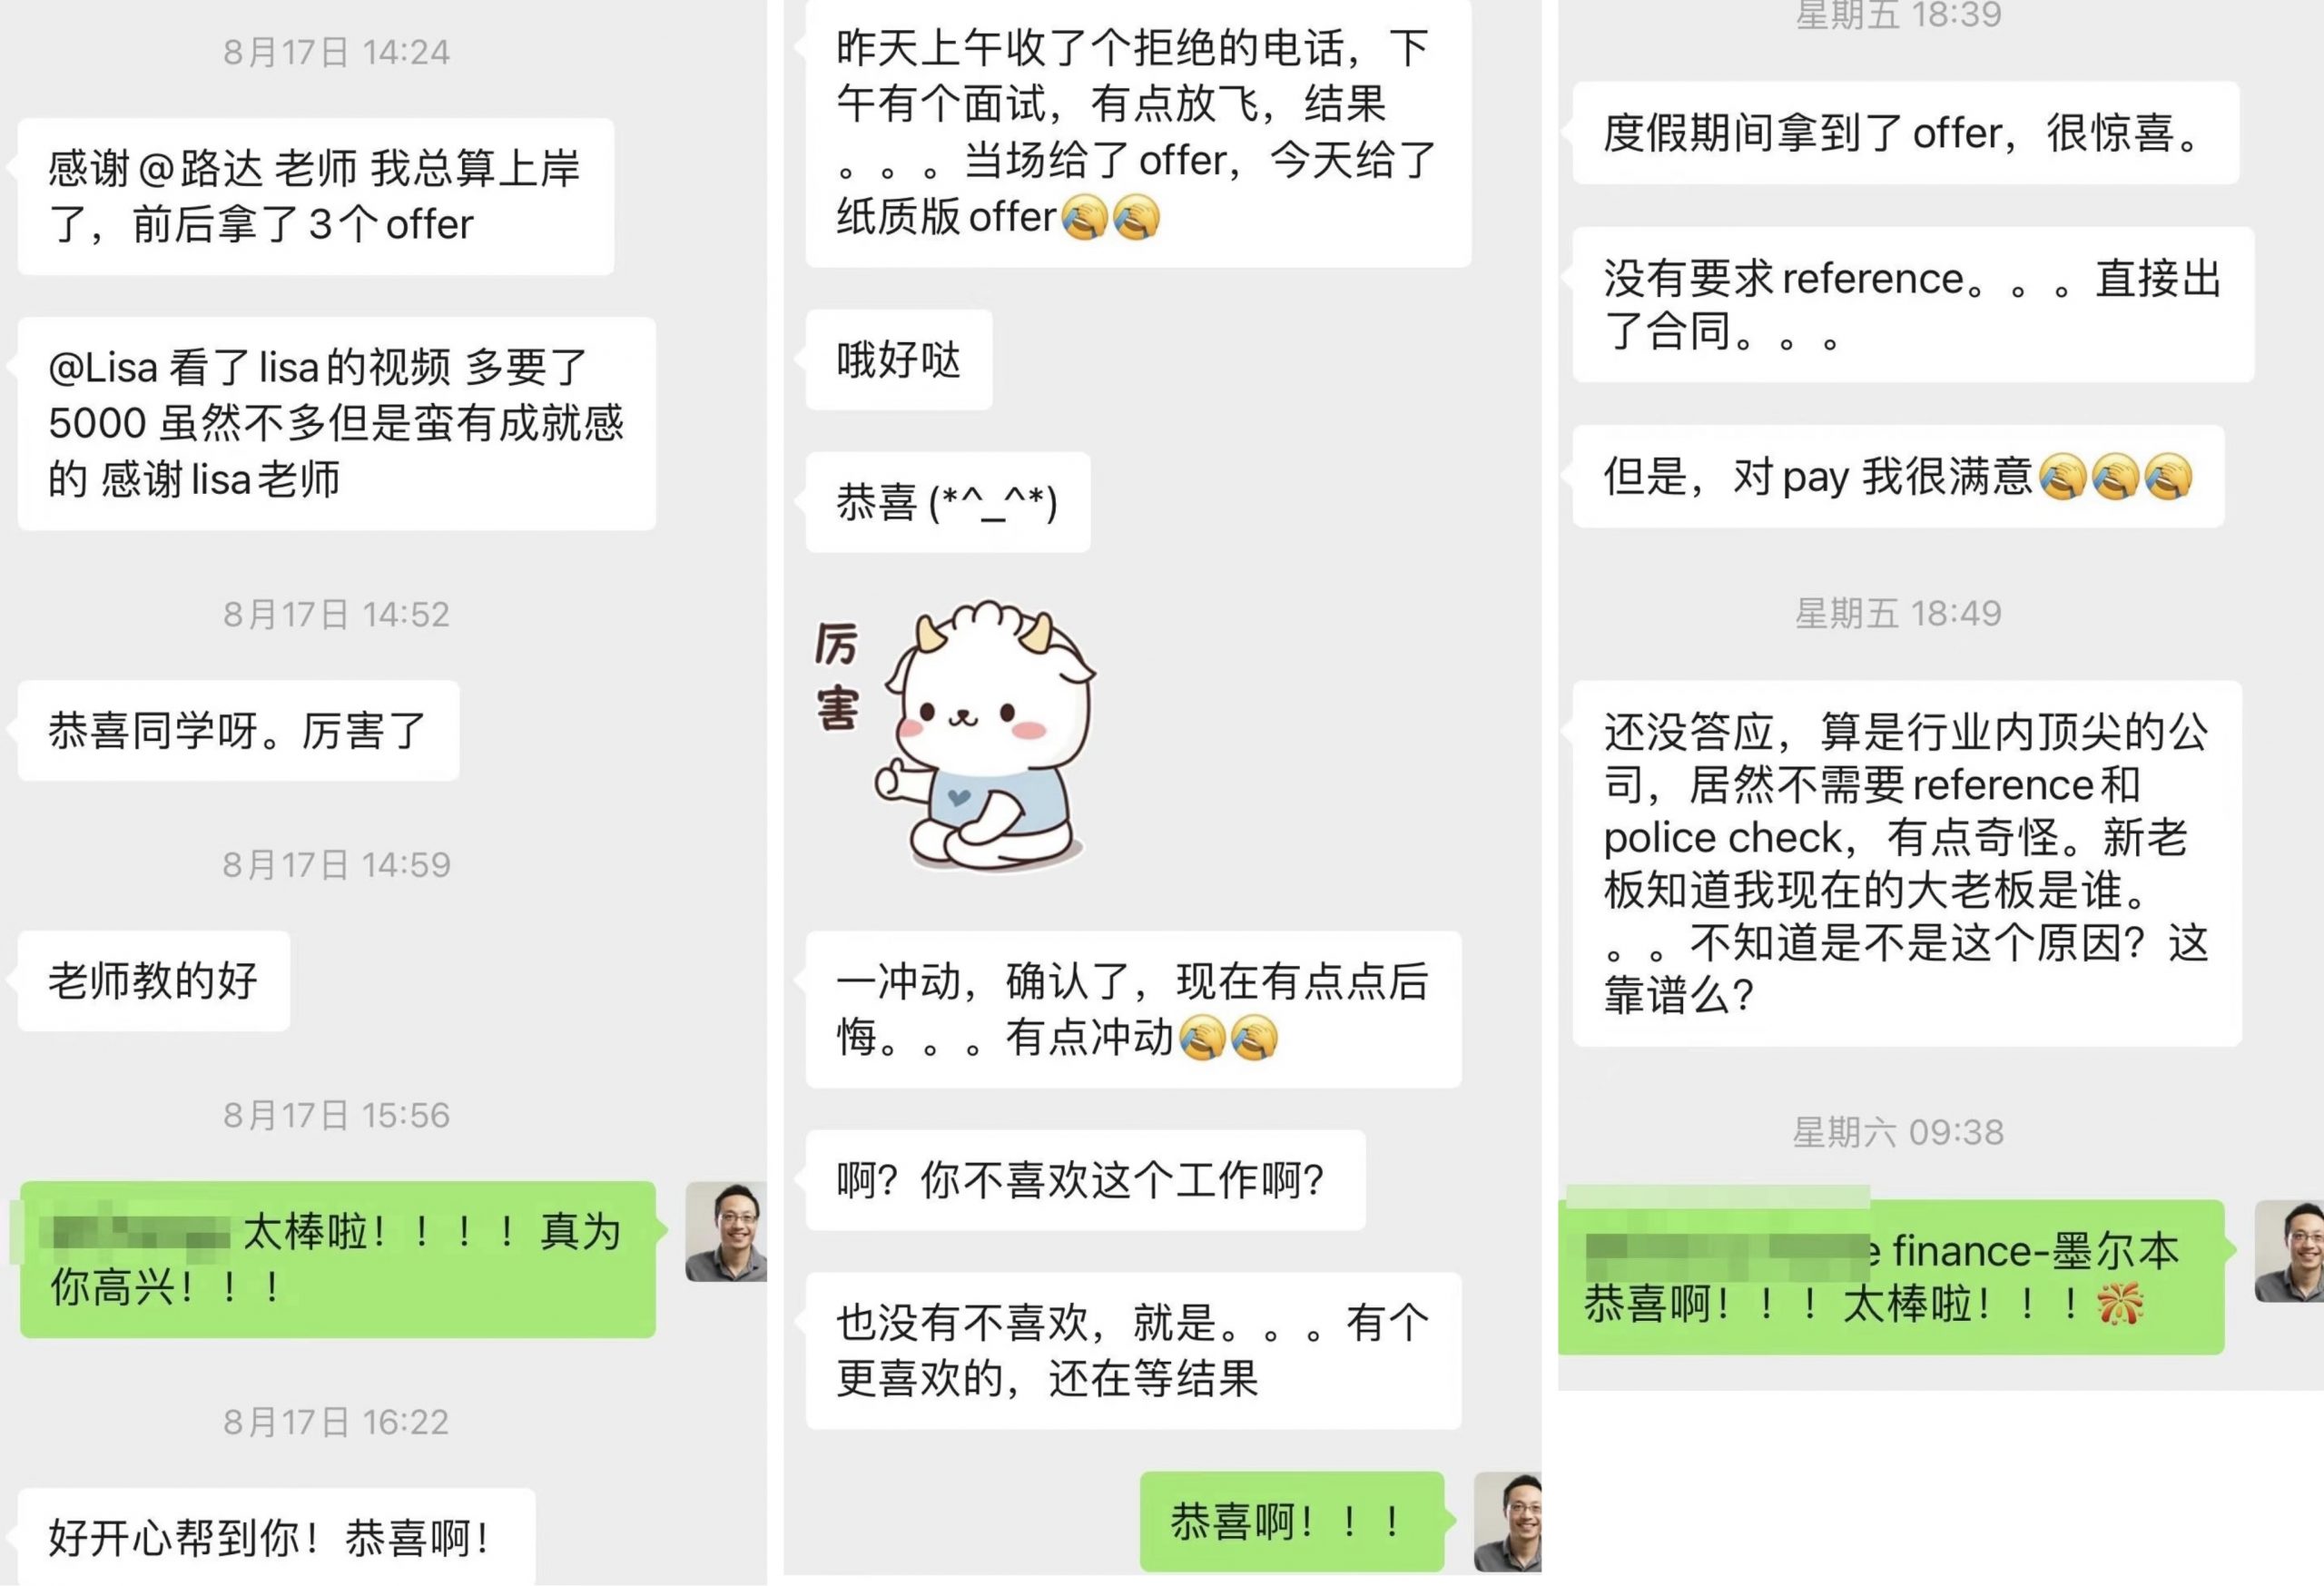
Task: Select the 好开心帮到你 message bubble
Action: (276, 1537)
